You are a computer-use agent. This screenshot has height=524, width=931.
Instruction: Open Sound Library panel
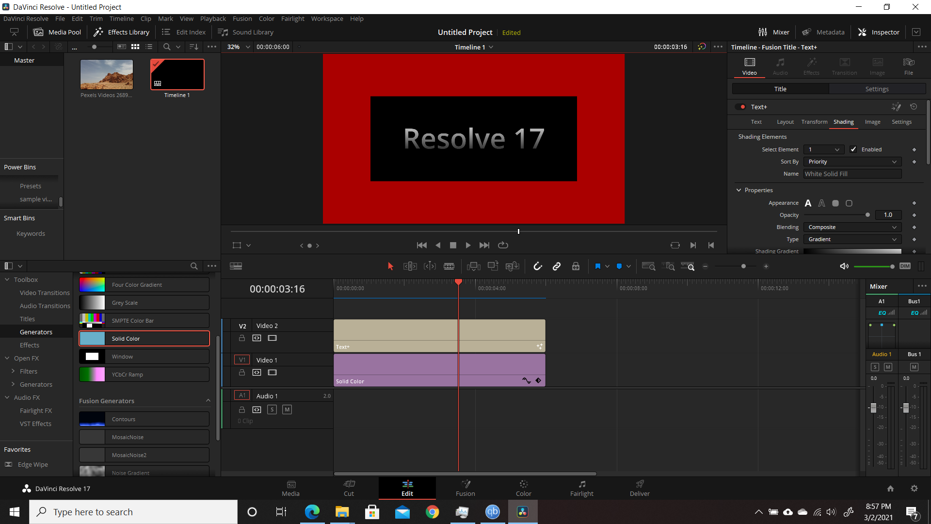click(245, 32)
